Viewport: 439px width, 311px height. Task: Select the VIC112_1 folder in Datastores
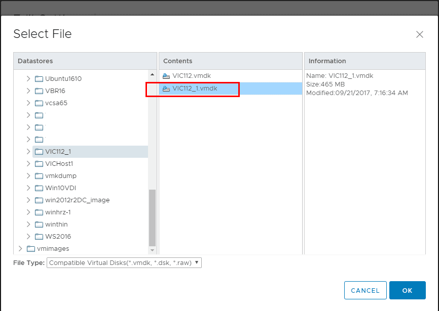[58, 152]
